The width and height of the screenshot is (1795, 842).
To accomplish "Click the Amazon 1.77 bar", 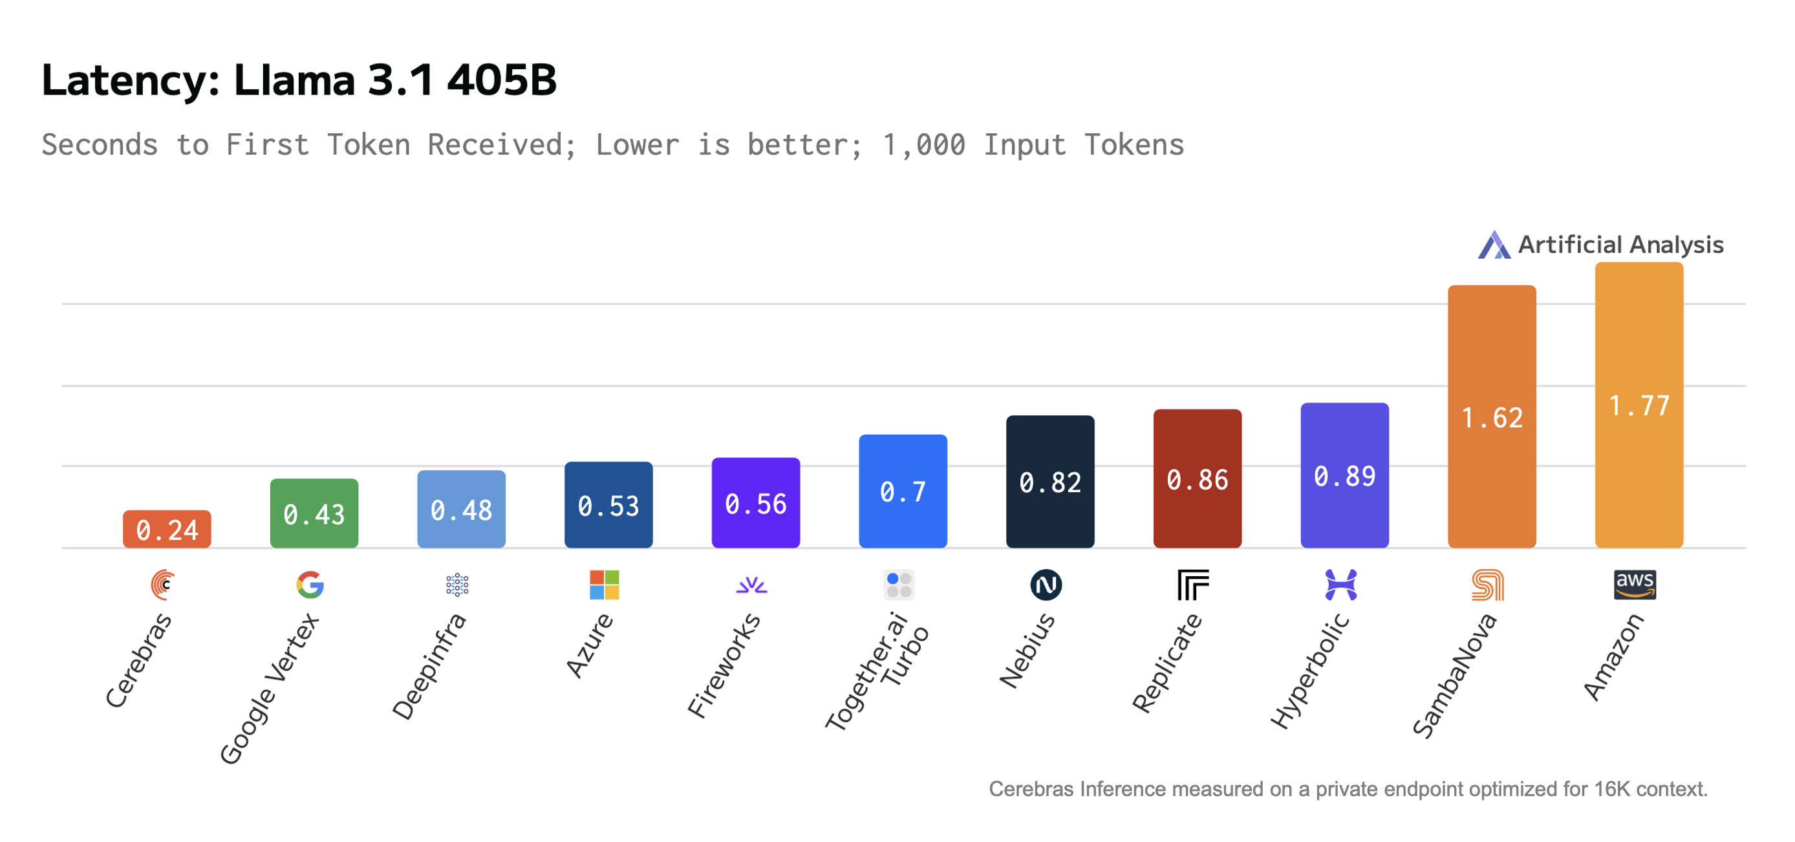I will 1639,404.
